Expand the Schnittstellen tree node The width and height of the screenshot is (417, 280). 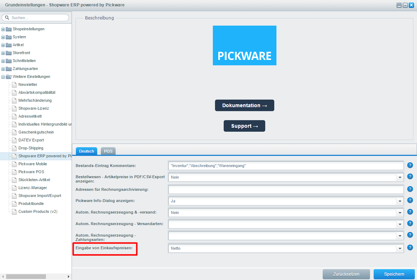(x=3, y=61)
